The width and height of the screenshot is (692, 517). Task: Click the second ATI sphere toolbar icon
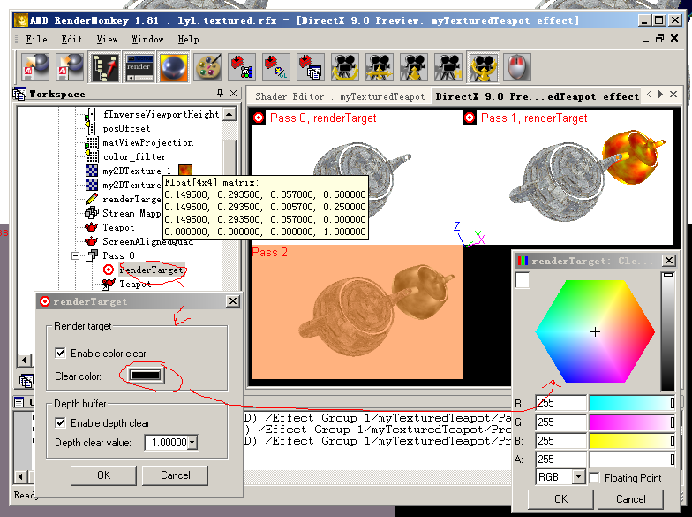tap(70, 67)
